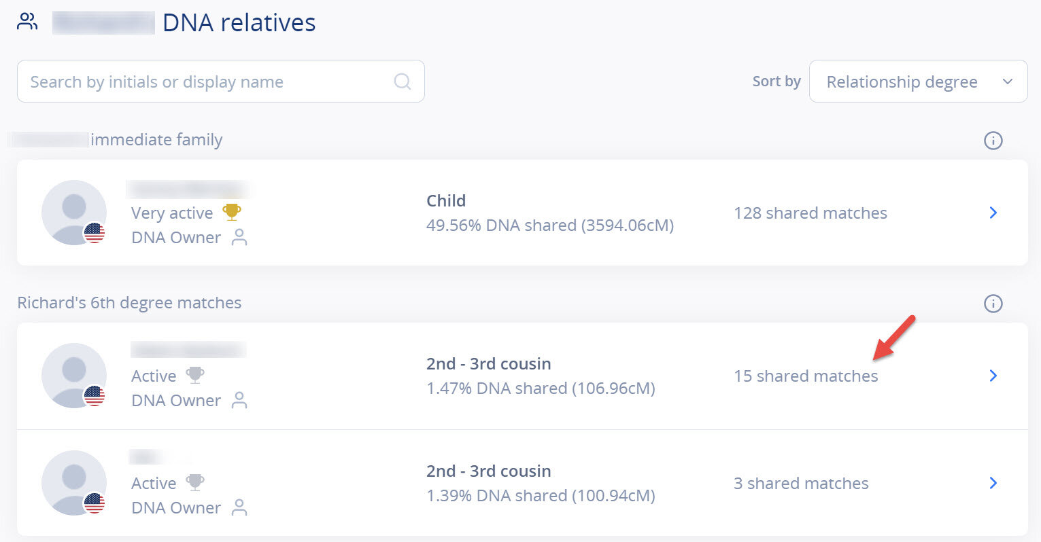This screenshot has height=542, width=1041.
Task: Open the Relationship degree sort dropdown
Action: click(918, 82)
